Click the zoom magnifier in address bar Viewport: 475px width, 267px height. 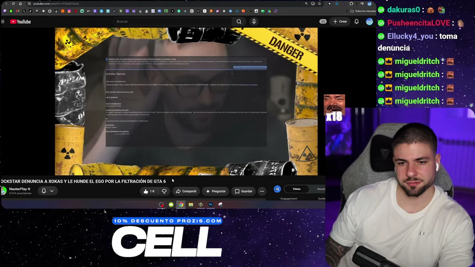pyautogui.click(x=306, y=4)
